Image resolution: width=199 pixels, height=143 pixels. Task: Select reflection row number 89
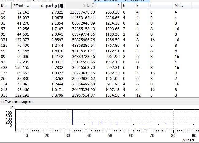point(99,57)
